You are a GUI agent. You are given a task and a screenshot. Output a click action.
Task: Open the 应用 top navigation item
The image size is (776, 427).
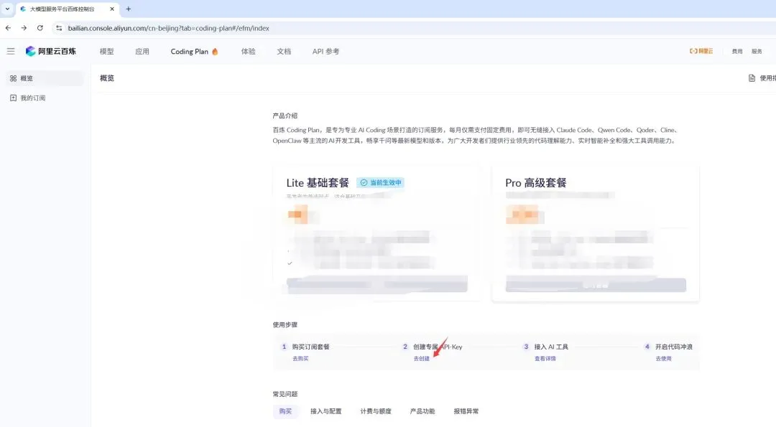coord(142,52)
